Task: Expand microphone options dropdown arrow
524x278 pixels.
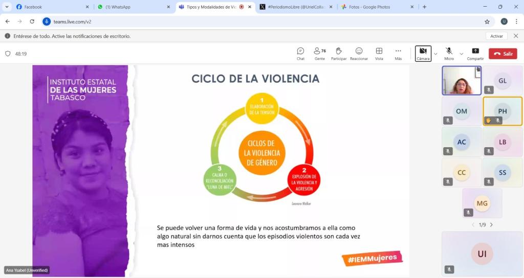Action: (x=461, y=54)
